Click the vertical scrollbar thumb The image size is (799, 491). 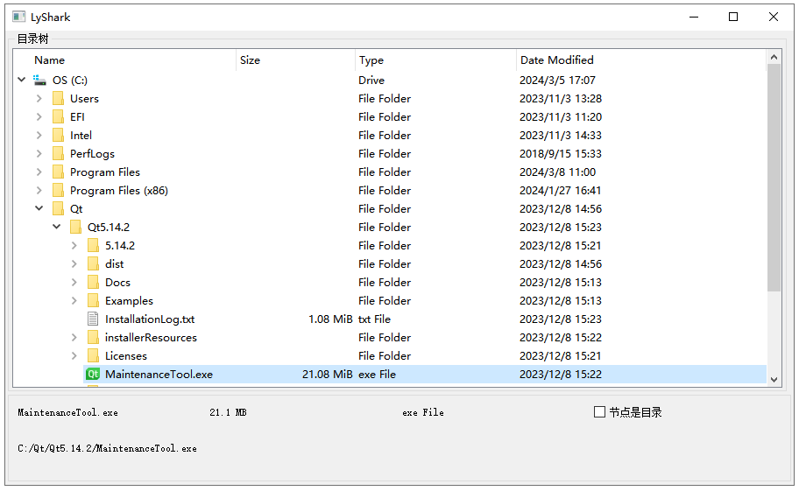(x=774, y=178)
